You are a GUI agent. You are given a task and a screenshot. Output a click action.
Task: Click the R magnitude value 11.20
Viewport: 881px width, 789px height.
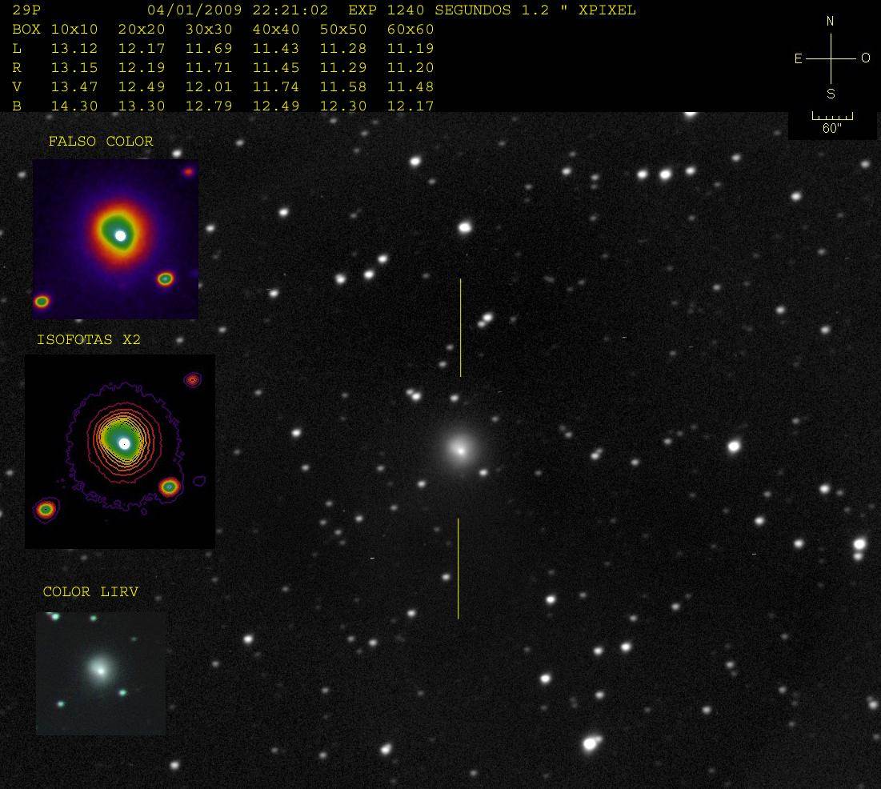[x=410, y=68]
